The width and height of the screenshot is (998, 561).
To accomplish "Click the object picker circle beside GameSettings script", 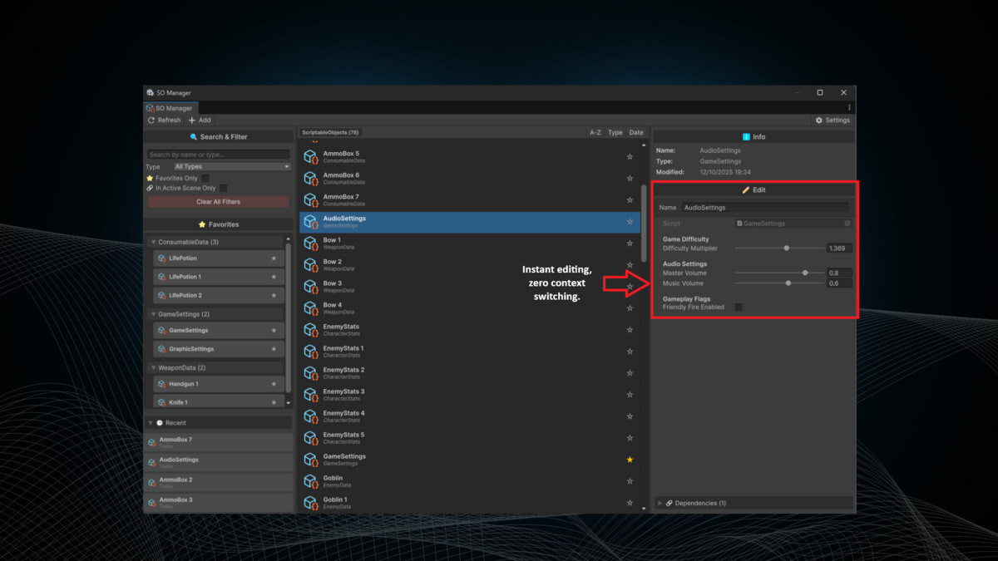I will [847, 223].
